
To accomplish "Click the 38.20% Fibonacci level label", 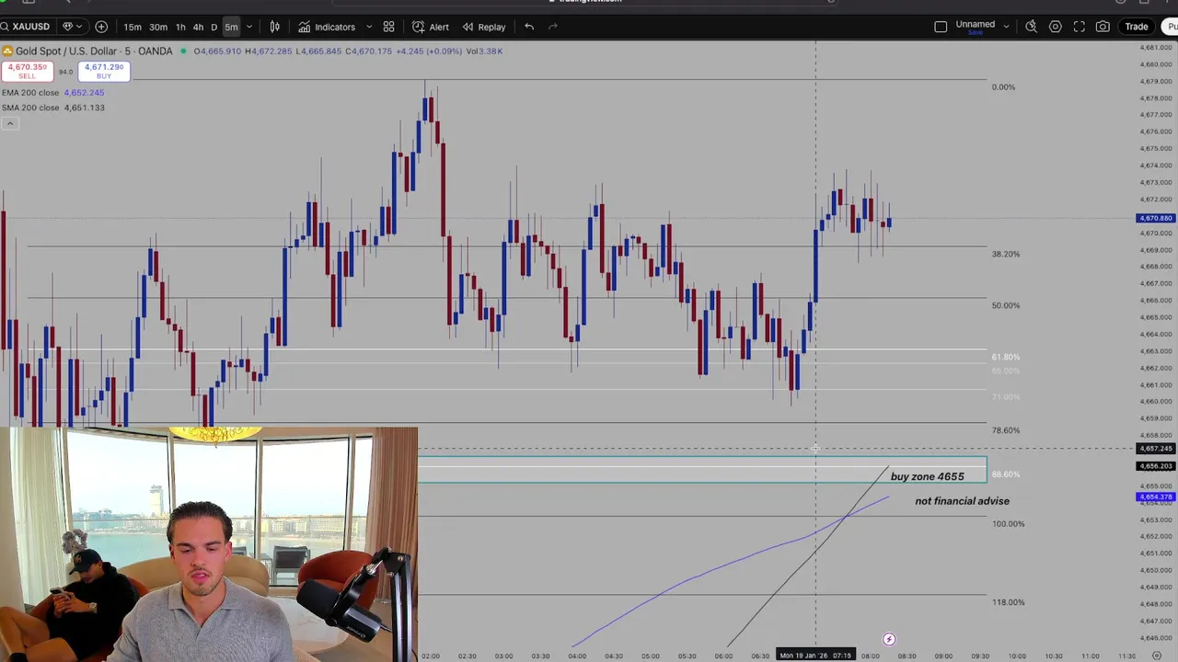I will coord(1005,254).
